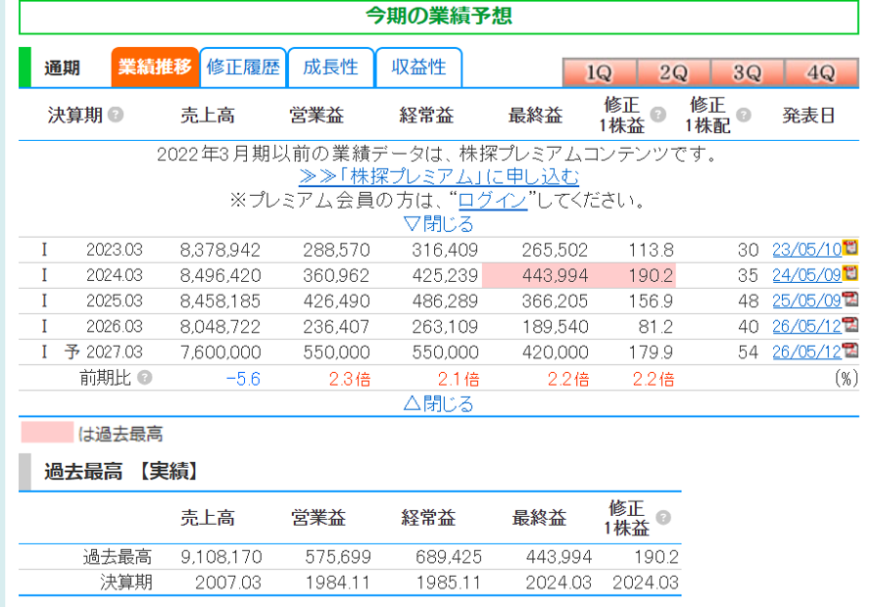Click the 2023.03 period cell
The width and height of the screenshot is (876, 607).
pyautogui.click(x=115, y=250)
